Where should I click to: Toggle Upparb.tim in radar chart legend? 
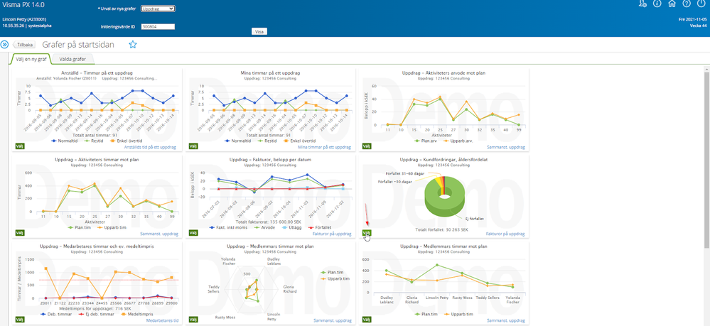pyautogui.click(x=335, y=278)
